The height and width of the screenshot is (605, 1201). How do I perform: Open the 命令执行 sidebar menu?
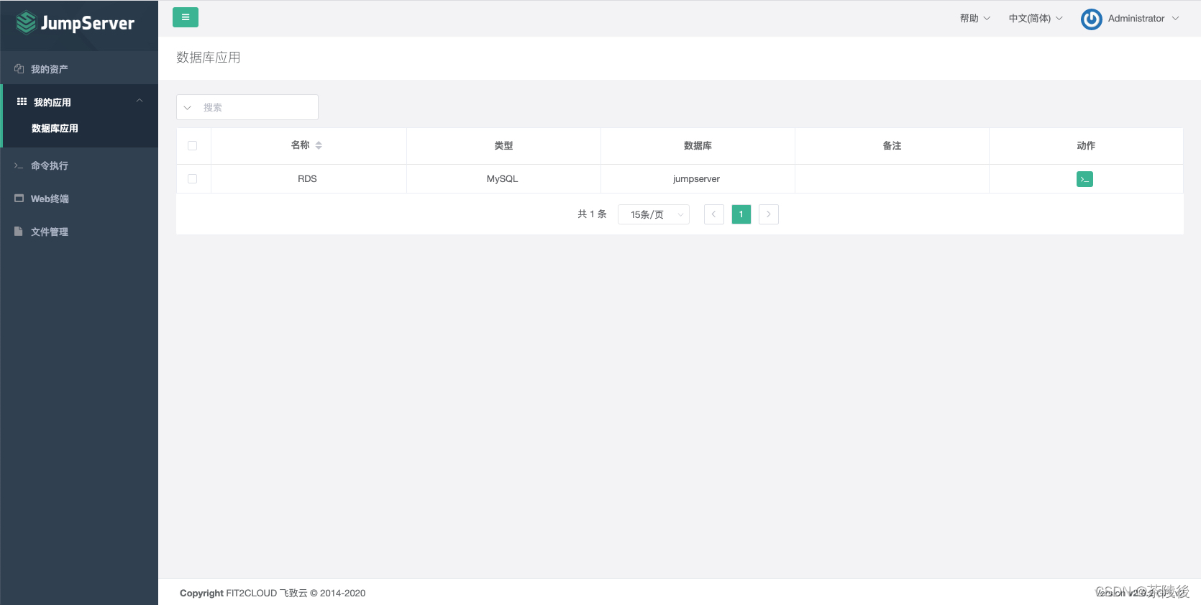(x=79, y=165)
